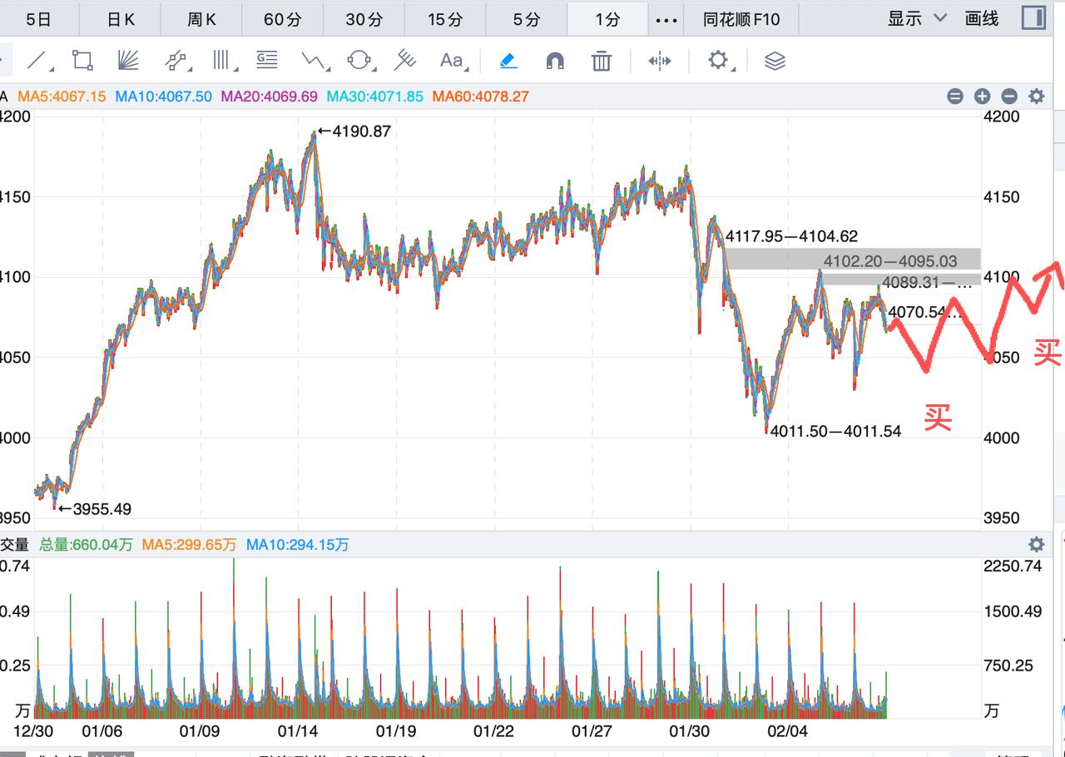The height and width of the screenshot is (757, 1065).
Task: Click the 02/04 date on time axis
Action: [787, 731]
